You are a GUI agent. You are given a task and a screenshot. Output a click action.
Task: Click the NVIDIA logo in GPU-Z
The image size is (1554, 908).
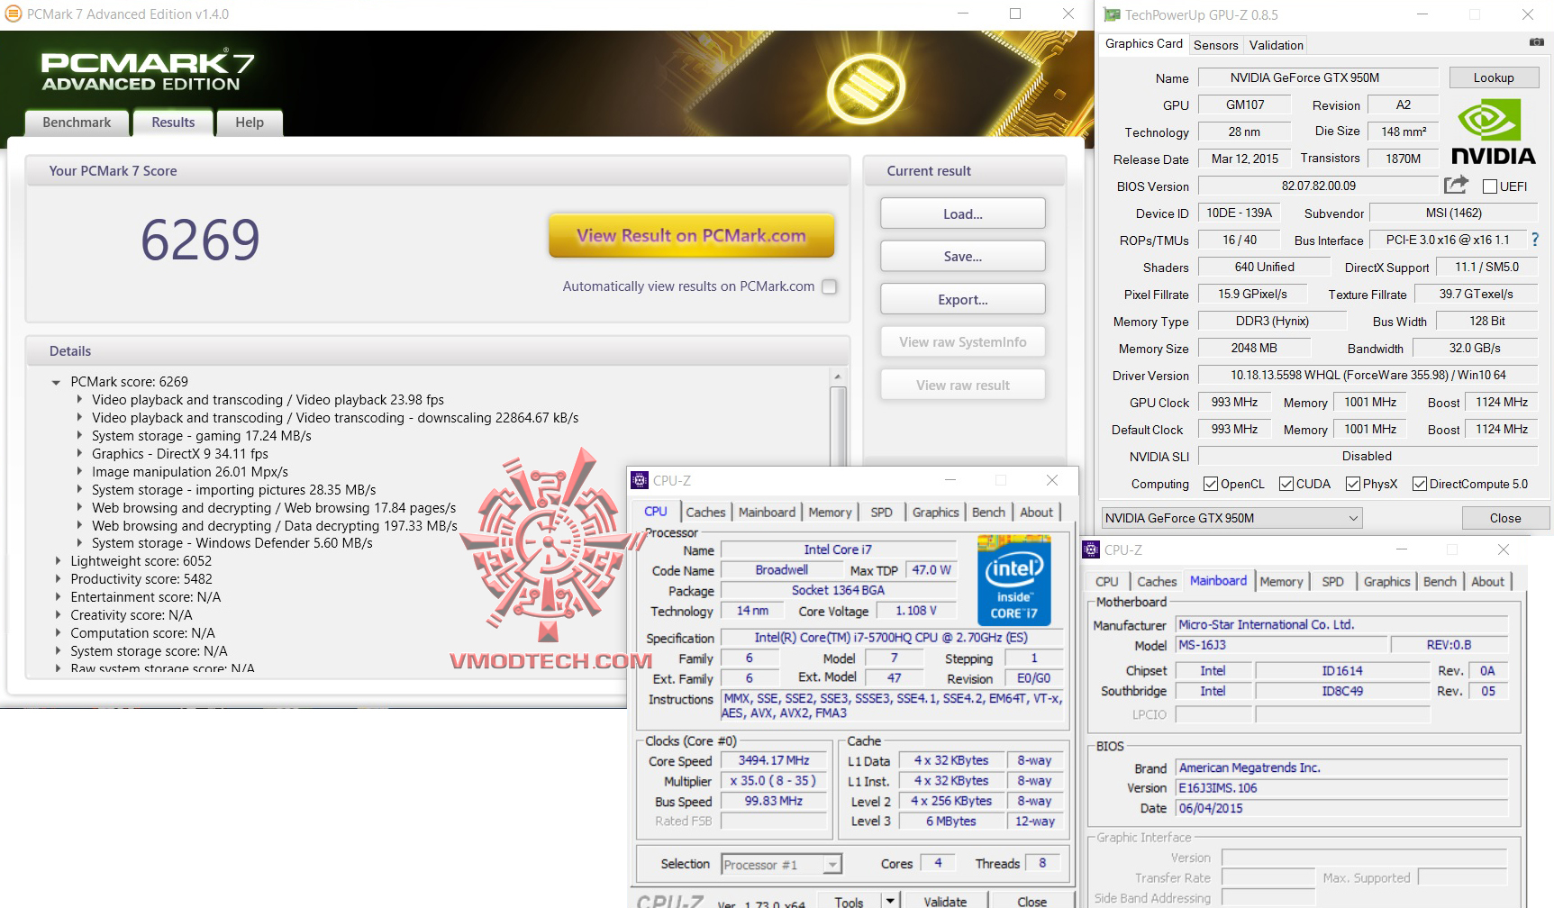(1494, 132)
